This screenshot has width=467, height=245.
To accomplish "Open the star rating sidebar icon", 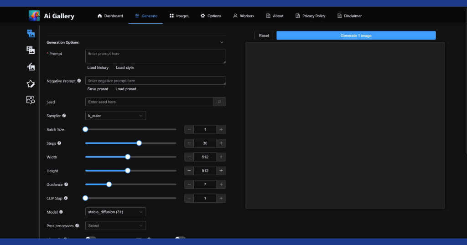I will (x=31, y=83).
